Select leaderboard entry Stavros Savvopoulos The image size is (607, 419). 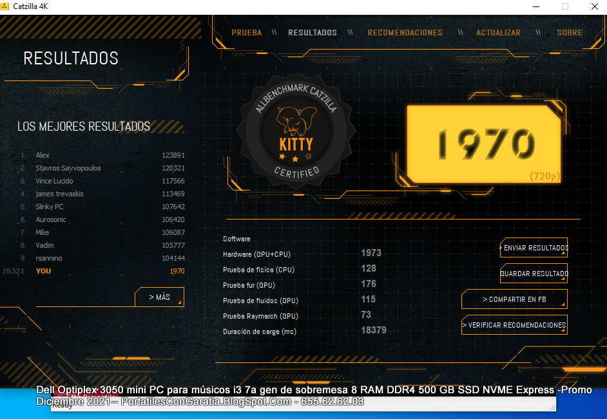coord(102,168)
